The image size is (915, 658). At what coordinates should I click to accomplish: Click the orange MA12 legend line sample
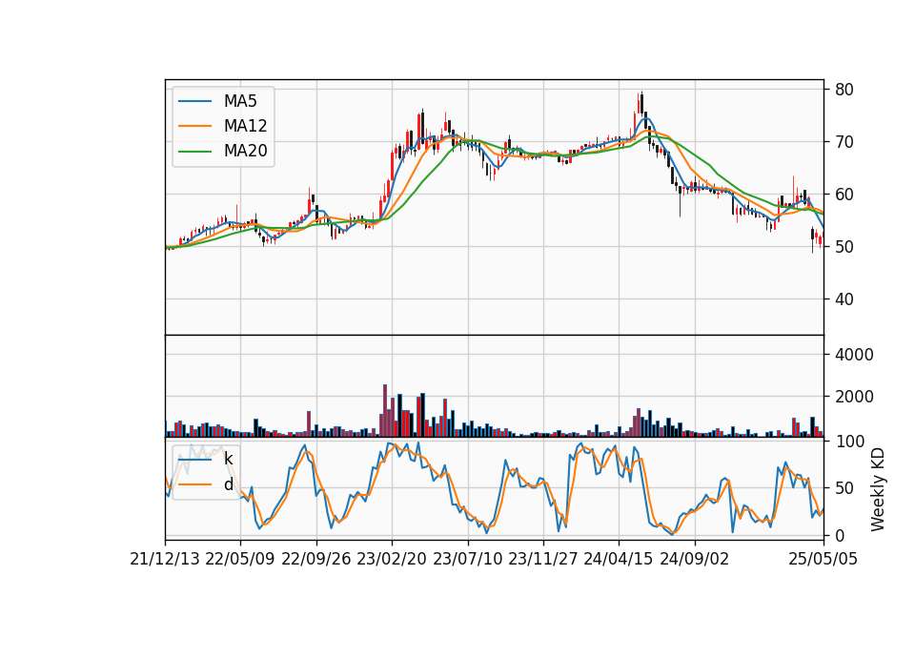pyautogui.click(x=194, y=126)
